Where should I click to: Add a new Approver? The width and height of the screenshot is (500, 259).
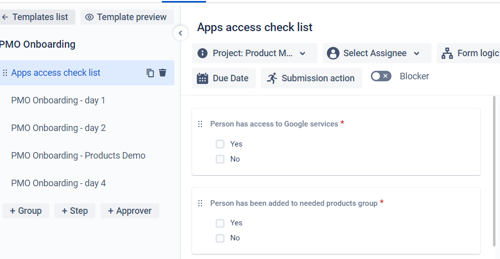(130, 211)
